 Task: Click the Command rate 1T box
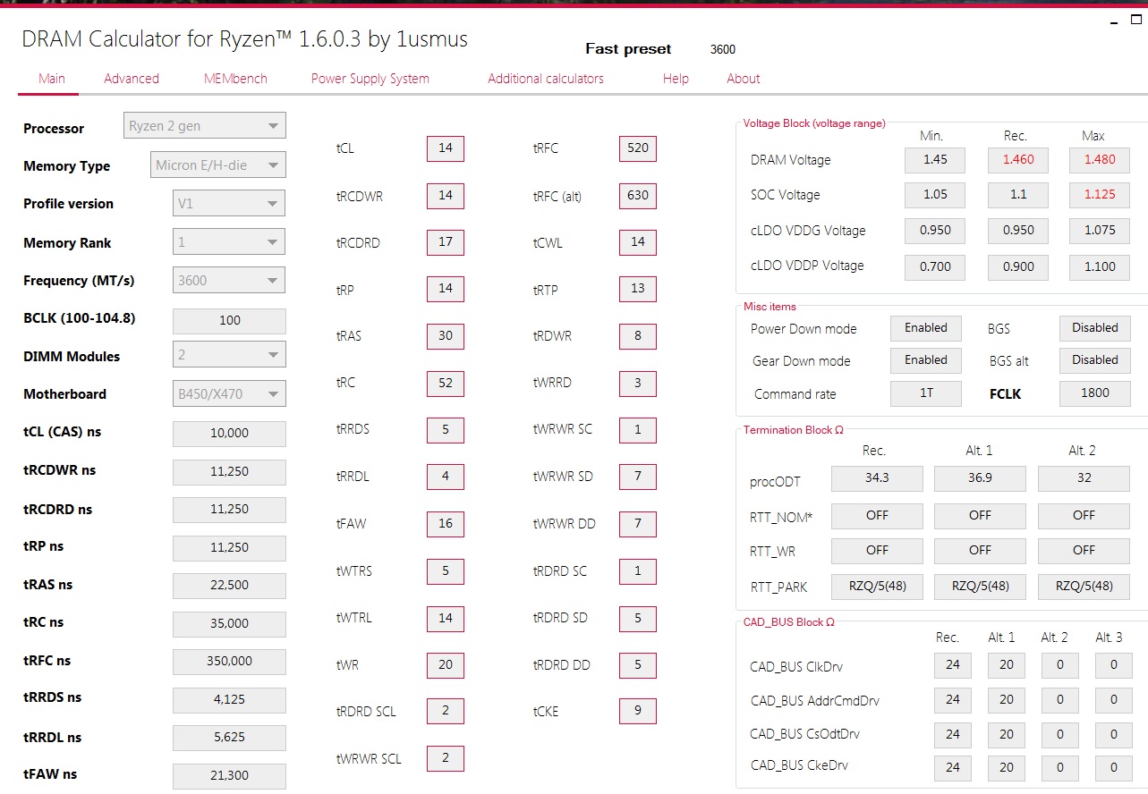click(926, 393)
